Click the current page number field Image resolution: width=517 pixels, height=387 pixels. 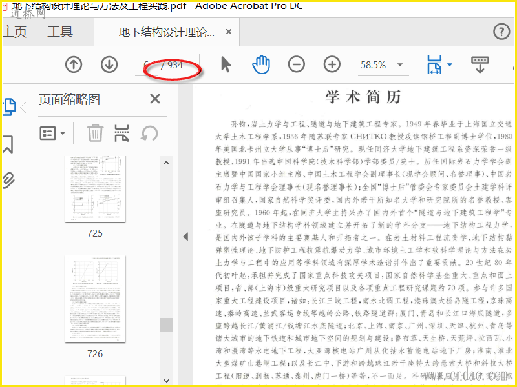[146, 65]
